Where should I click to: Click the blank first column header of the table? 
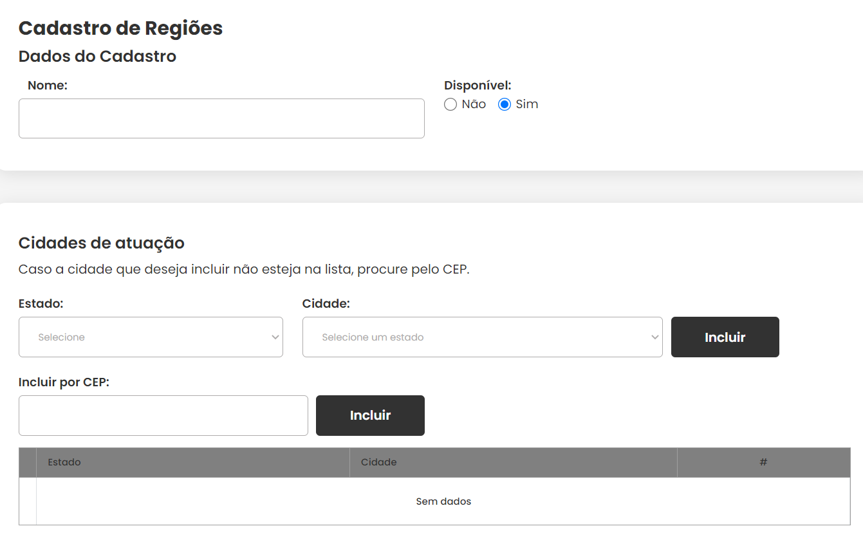coord(28,462)
